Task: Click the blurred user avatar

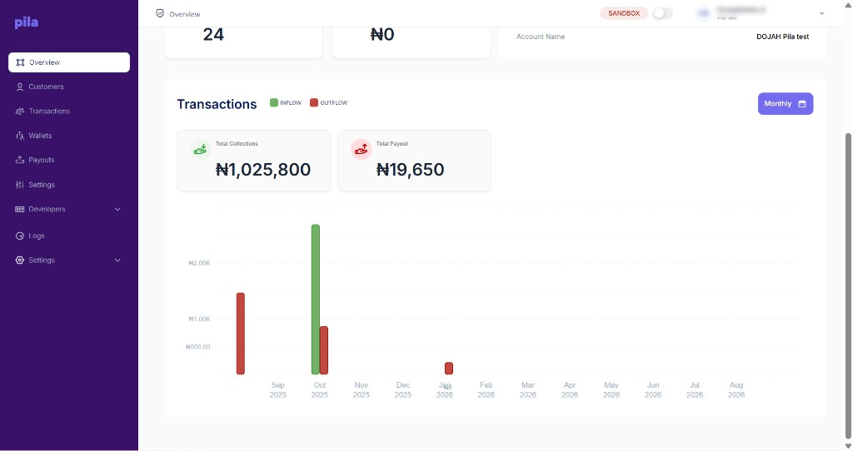Action: (x=703, y=13)
